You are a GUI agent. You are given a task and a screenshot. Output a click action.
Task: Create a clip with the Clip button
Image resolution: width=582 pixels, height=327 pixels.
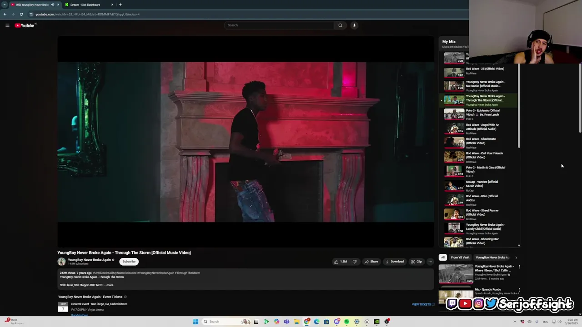416,262
